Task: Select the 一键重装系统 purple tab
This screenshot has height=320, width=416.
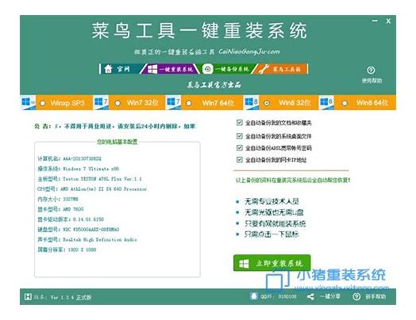Action: click(x=170, y=69)
